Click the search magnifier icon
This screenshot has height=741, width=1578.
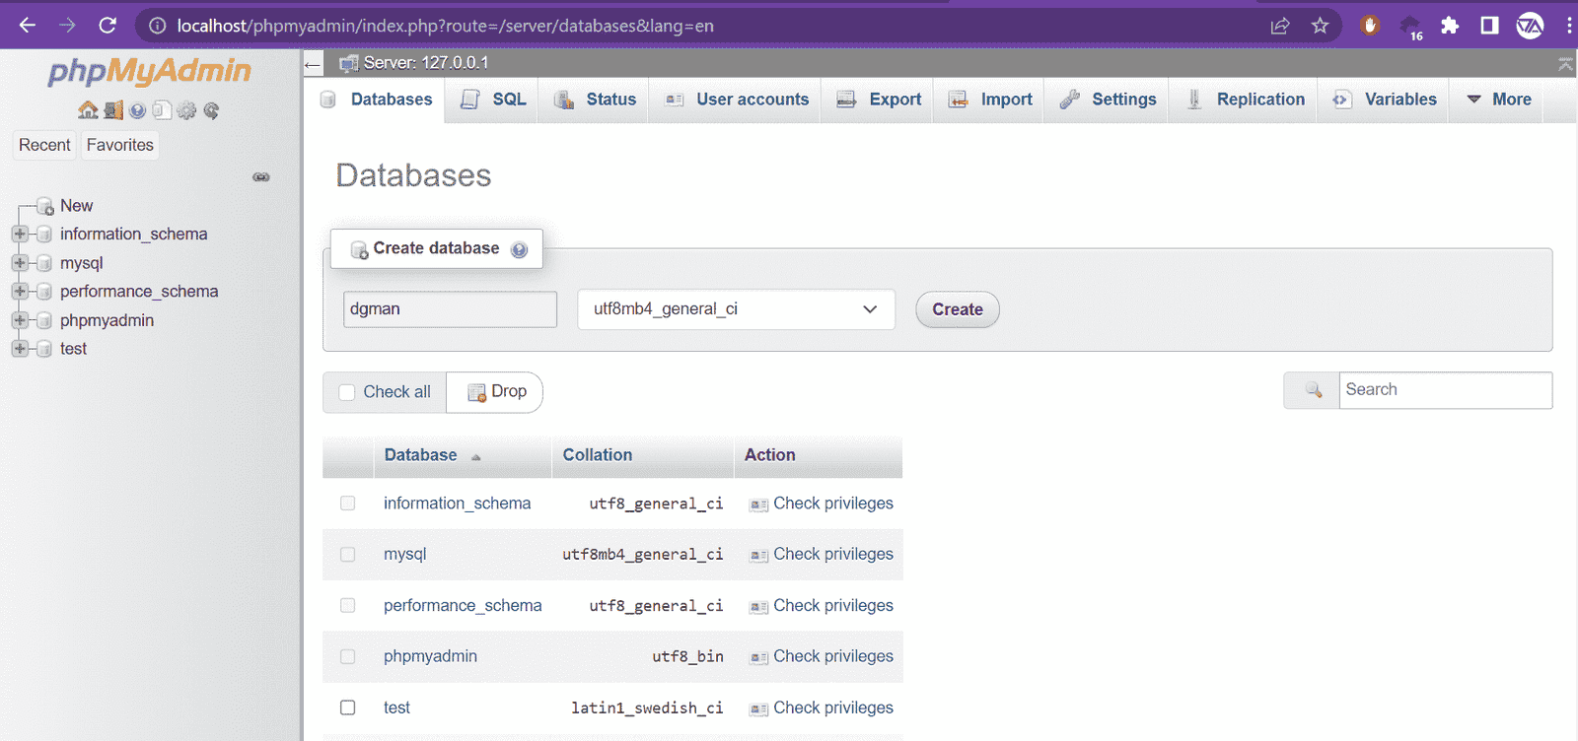point(1313,390)
